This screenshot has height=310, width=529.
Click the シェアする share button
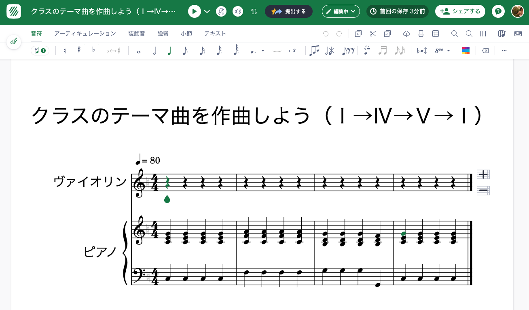point(460,11)
